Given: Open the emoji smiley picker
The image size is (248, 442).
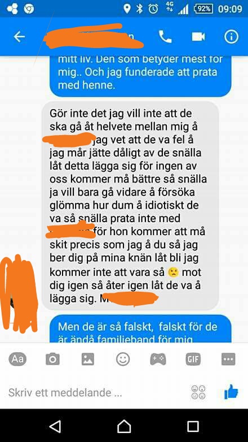Looking at the screenshot, I should coord(123,359).
